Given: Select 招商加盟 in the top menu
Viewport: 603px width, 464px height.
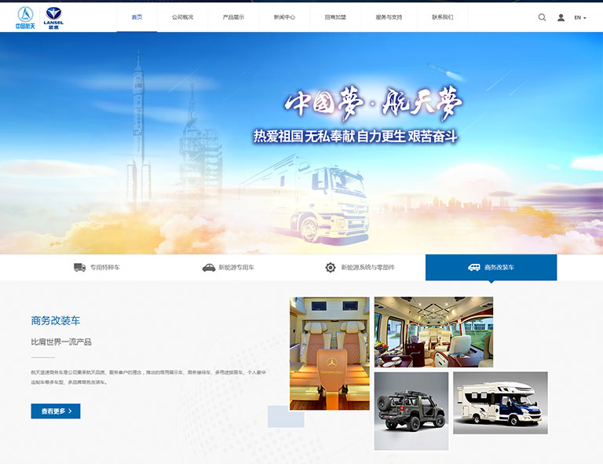Looking at the screenshot, I should [x=335, y=17].
